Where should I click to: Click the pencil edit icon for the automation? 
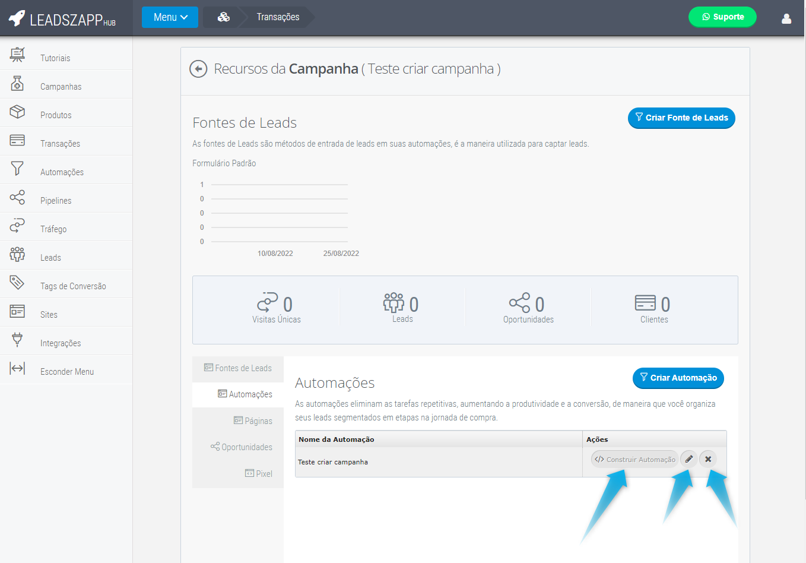click(x=688, y=459)
